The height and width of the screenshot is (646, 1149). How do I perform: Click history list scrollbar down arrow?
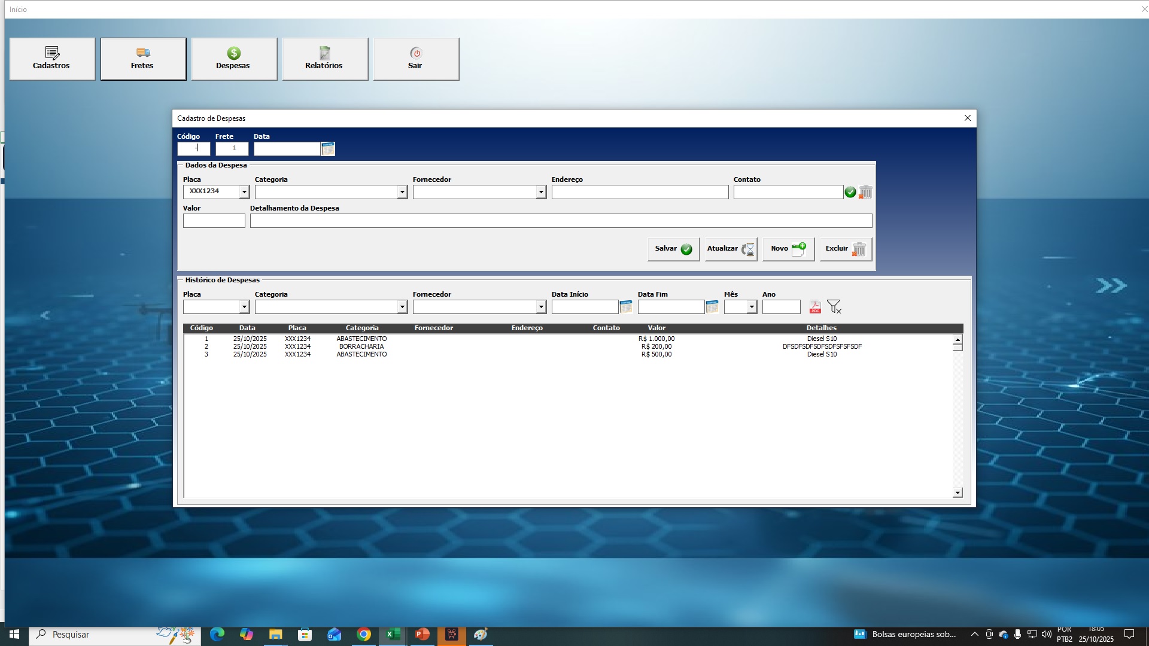pyautogui.click(x=957, y=493)
